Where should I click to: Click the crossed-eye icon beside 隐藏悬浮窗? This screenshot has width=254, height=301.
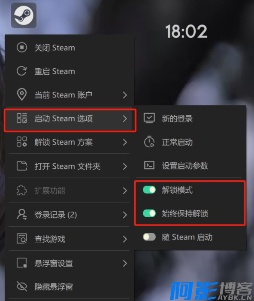[x=22, y=286]
